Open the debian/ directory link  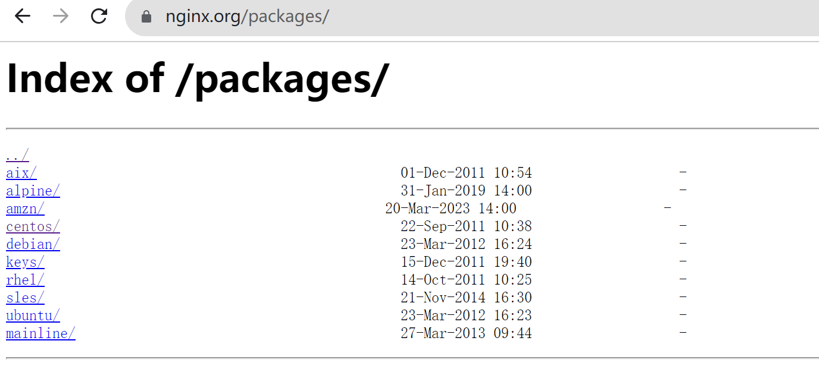tap(33, 244)
